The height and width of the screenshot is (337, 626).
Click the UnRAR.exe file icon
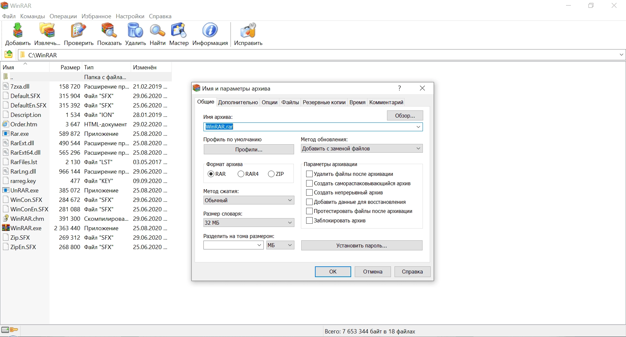point(6,190)
